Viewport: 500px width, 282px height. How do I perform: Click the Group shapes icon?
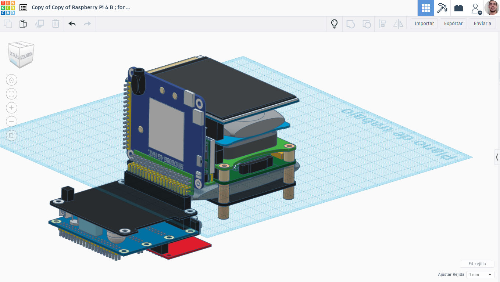click(x=351, y=24)
